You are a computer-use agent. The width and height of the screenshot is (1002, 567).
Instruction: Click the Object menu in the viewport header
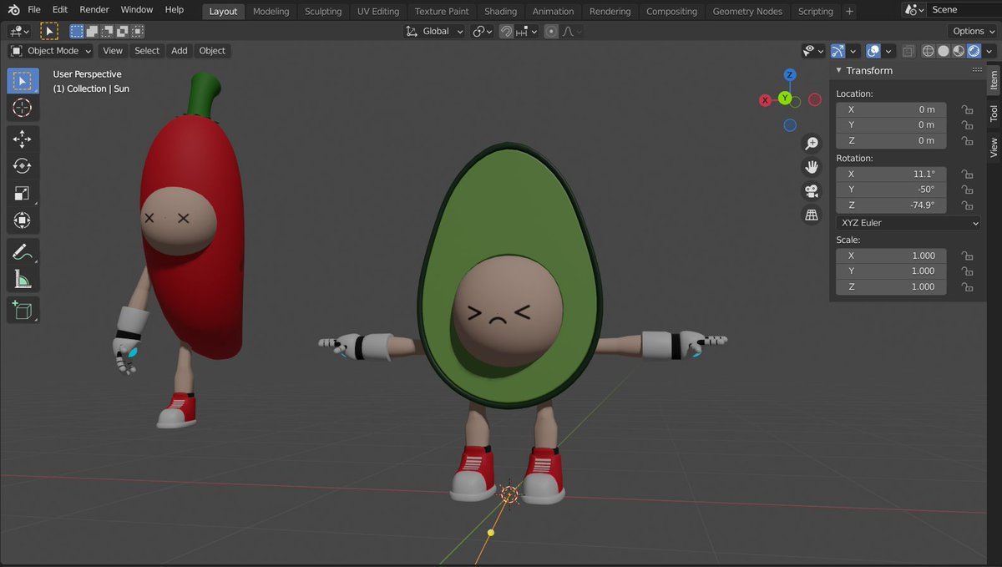[211, 51]
